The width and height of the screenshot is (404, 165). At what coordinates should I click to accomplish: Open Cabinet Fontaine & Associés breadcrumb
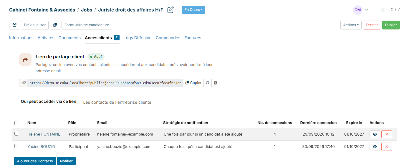point(42,10)
